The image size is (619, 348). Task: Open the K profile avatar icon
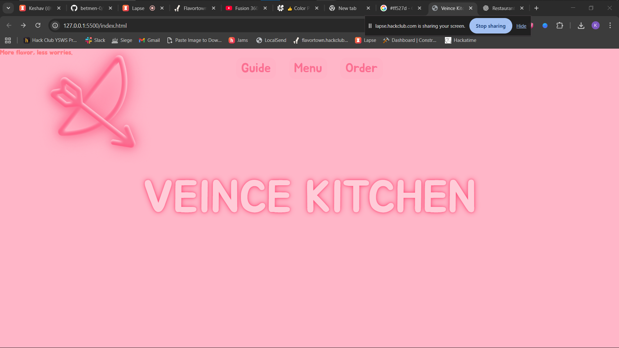pyautogui.click(x=595, y=25)
